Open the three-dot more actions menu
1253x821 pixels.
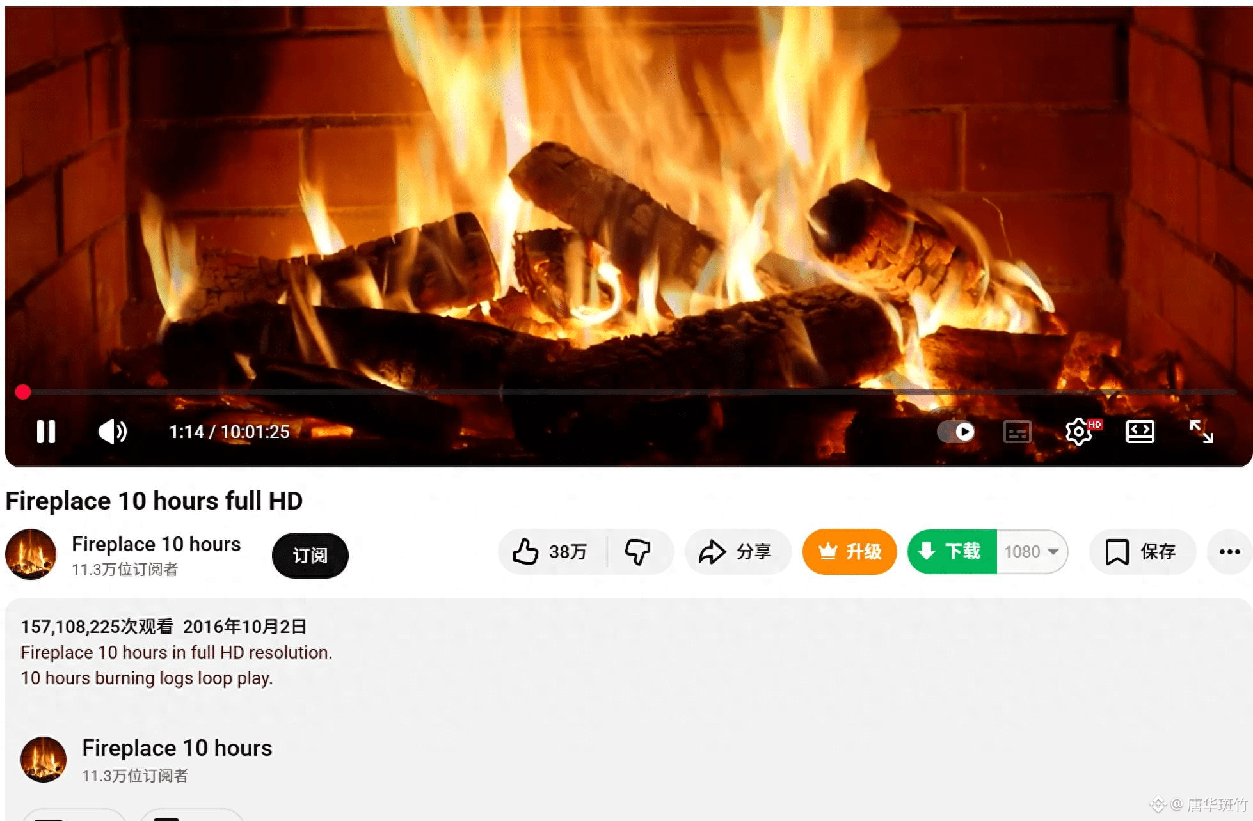tap(1229, 551)
